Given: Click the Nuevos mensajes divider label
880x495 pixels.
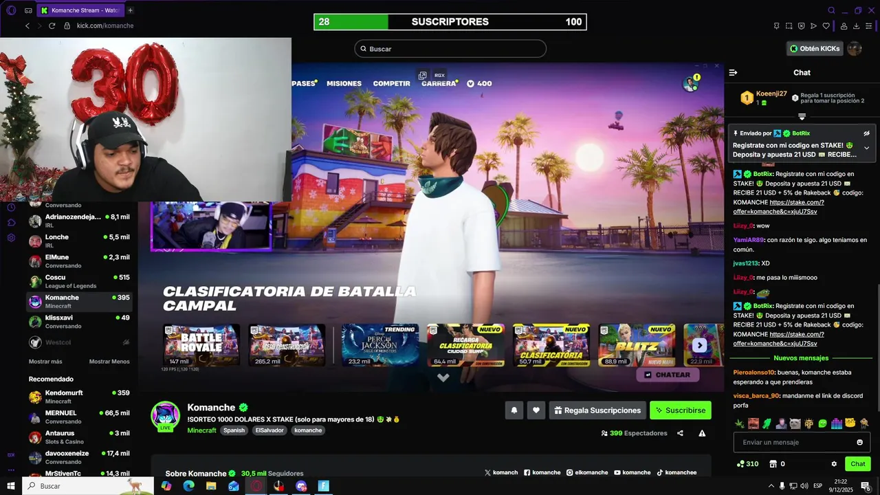Looking at the screenshot, I should (x=801, y=358).
